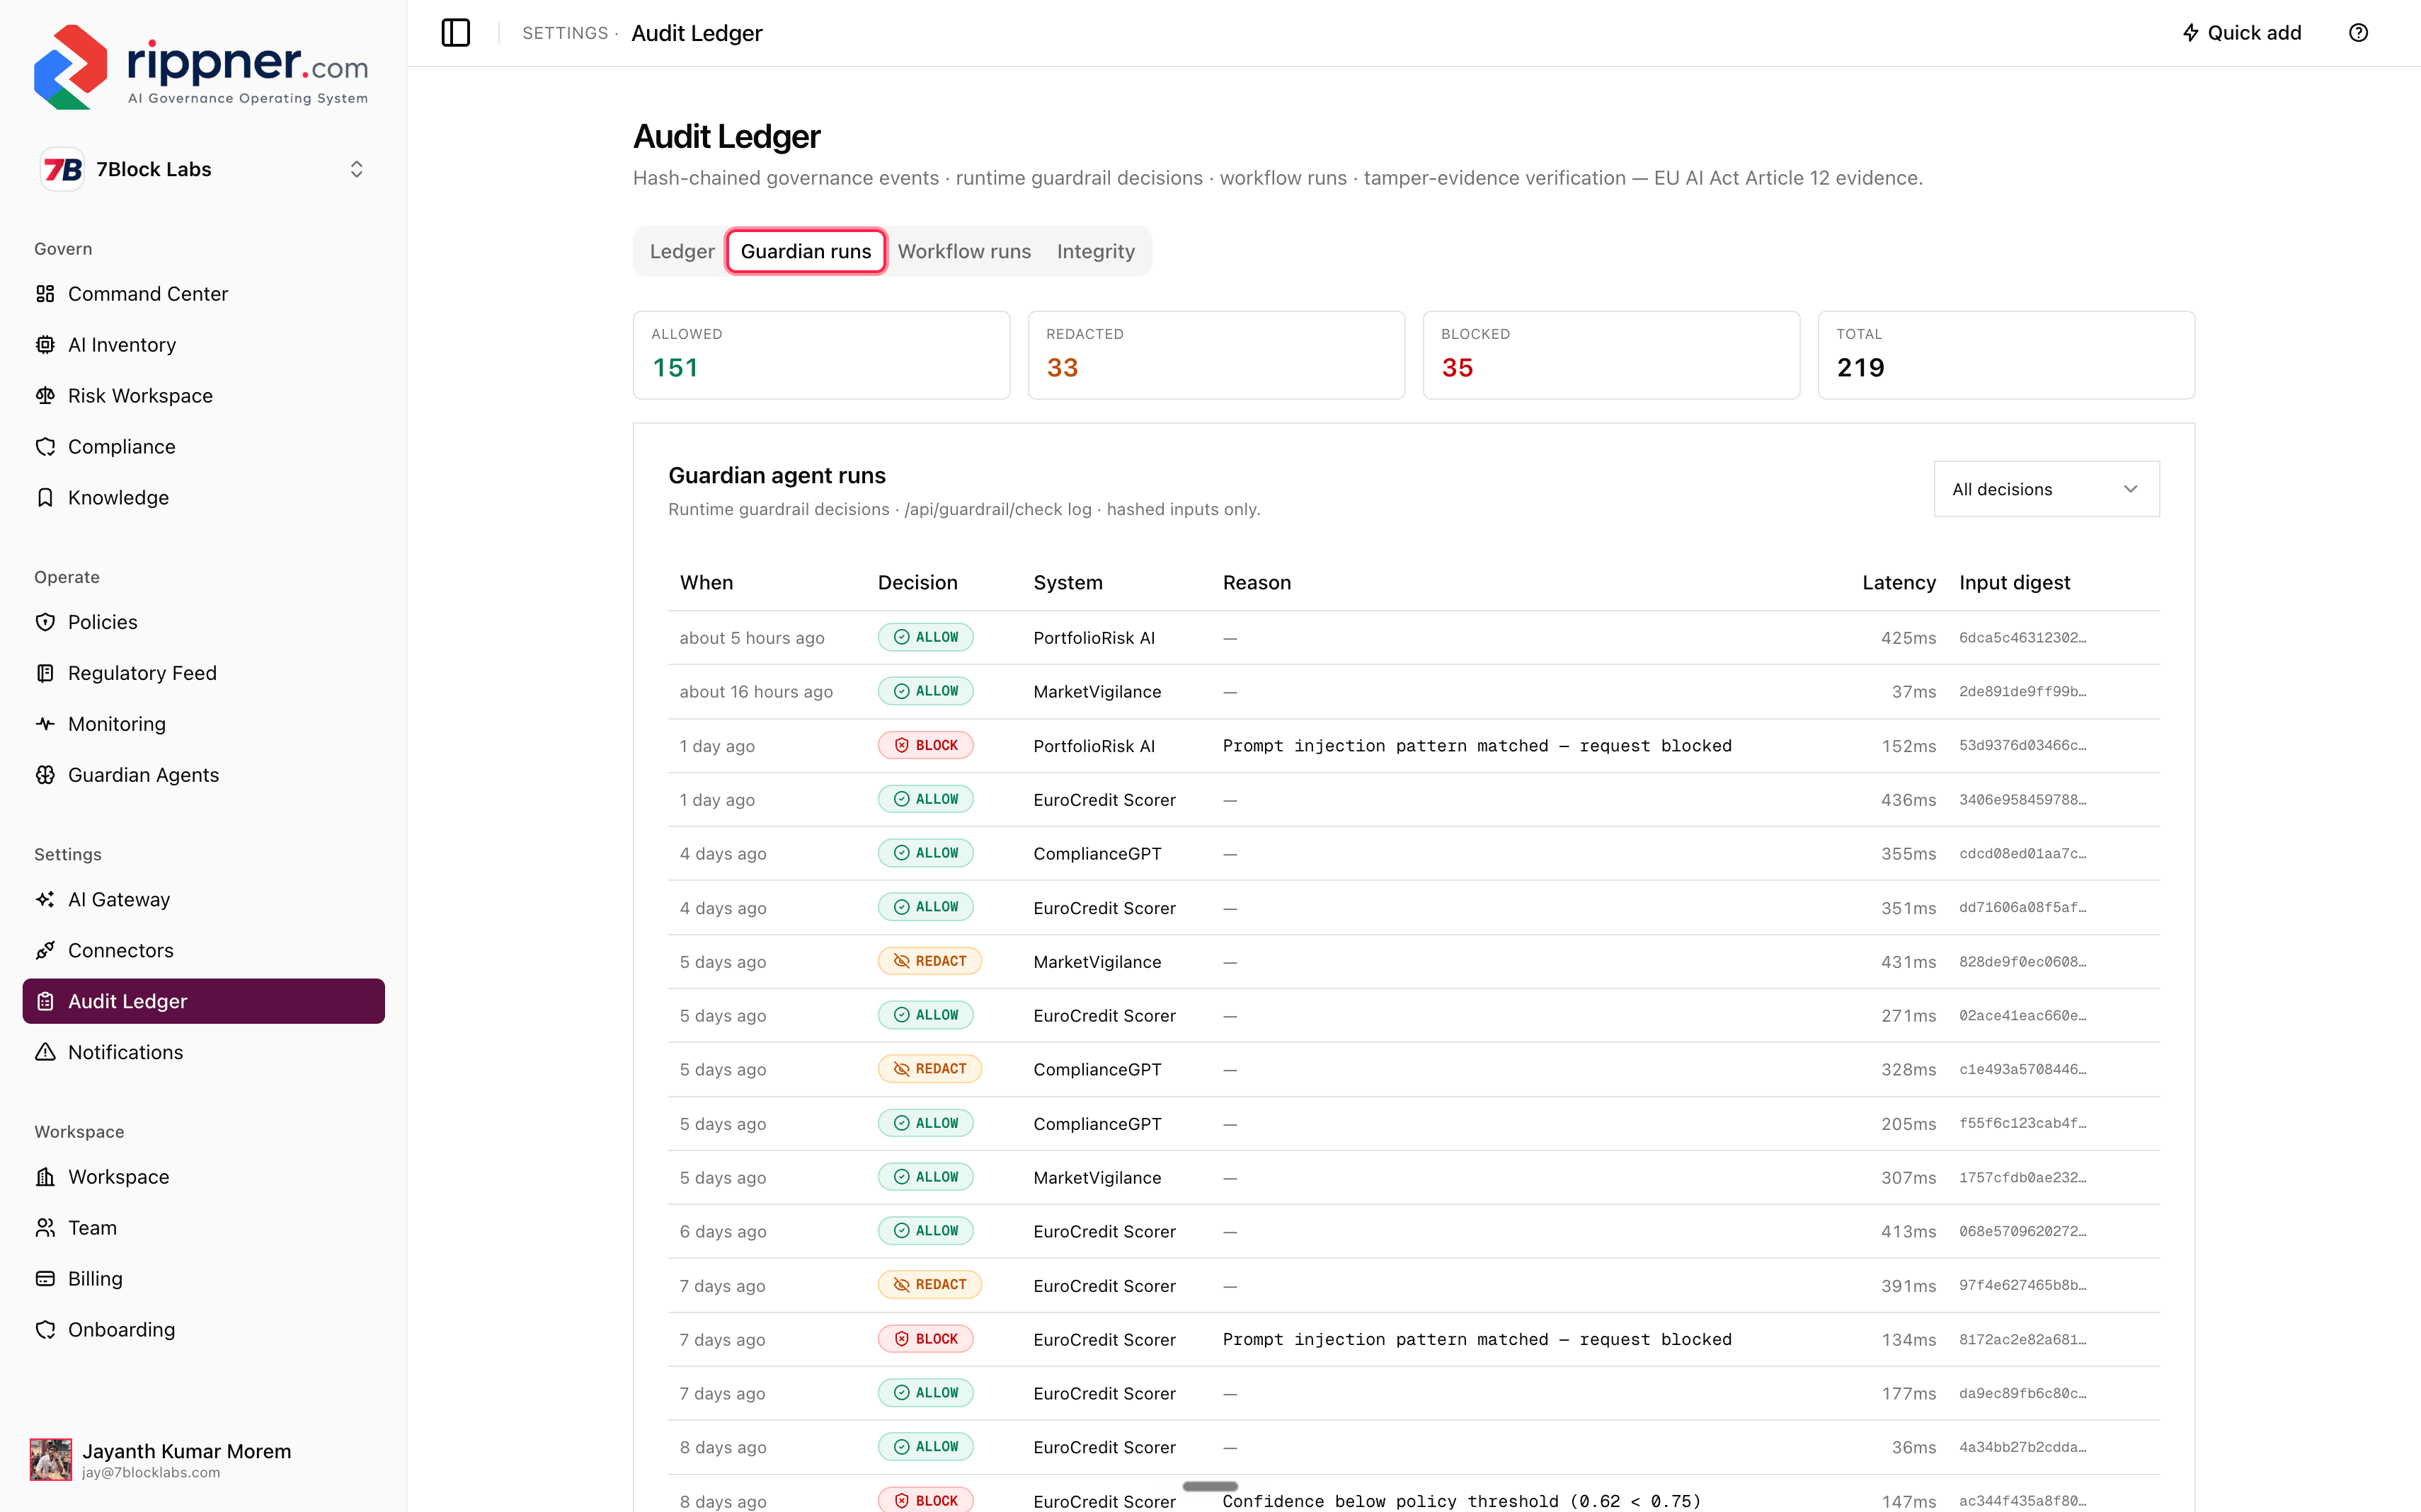This screenshot has height=1512, width=2421.
Task: Click the 'Confidence below policy threshold' reason
Action: point(1462,1501)
